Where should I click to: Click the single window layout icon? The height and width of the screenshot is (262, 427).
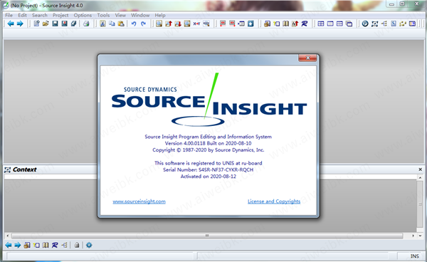point(330,23)
